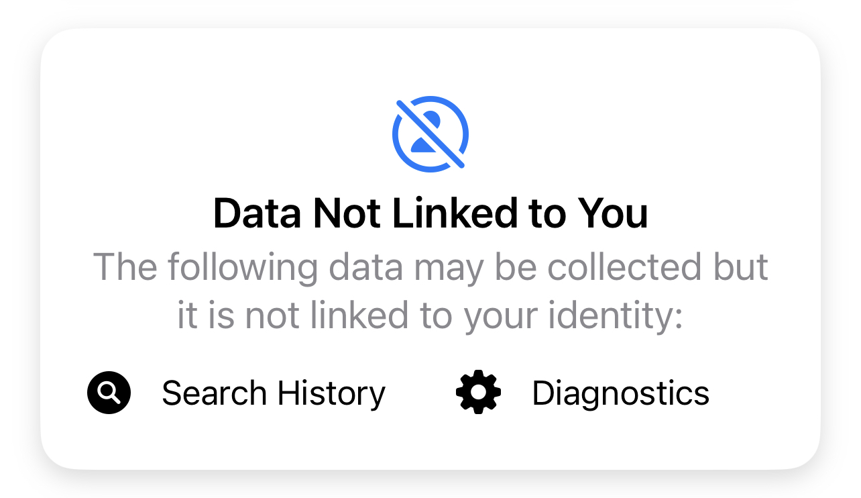The width and height of the screenshot is (861, 498).
Task: Click the line "The following data may be collected but"
Action: tap(431, 267)
